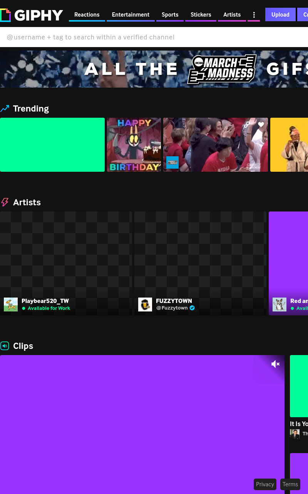
Task: Open the Trending section heading
Action: 31,108
